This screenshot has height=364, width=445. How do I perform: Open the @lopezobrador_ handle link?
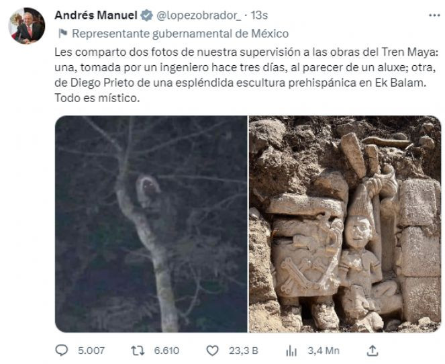click(x=196, y=15)
